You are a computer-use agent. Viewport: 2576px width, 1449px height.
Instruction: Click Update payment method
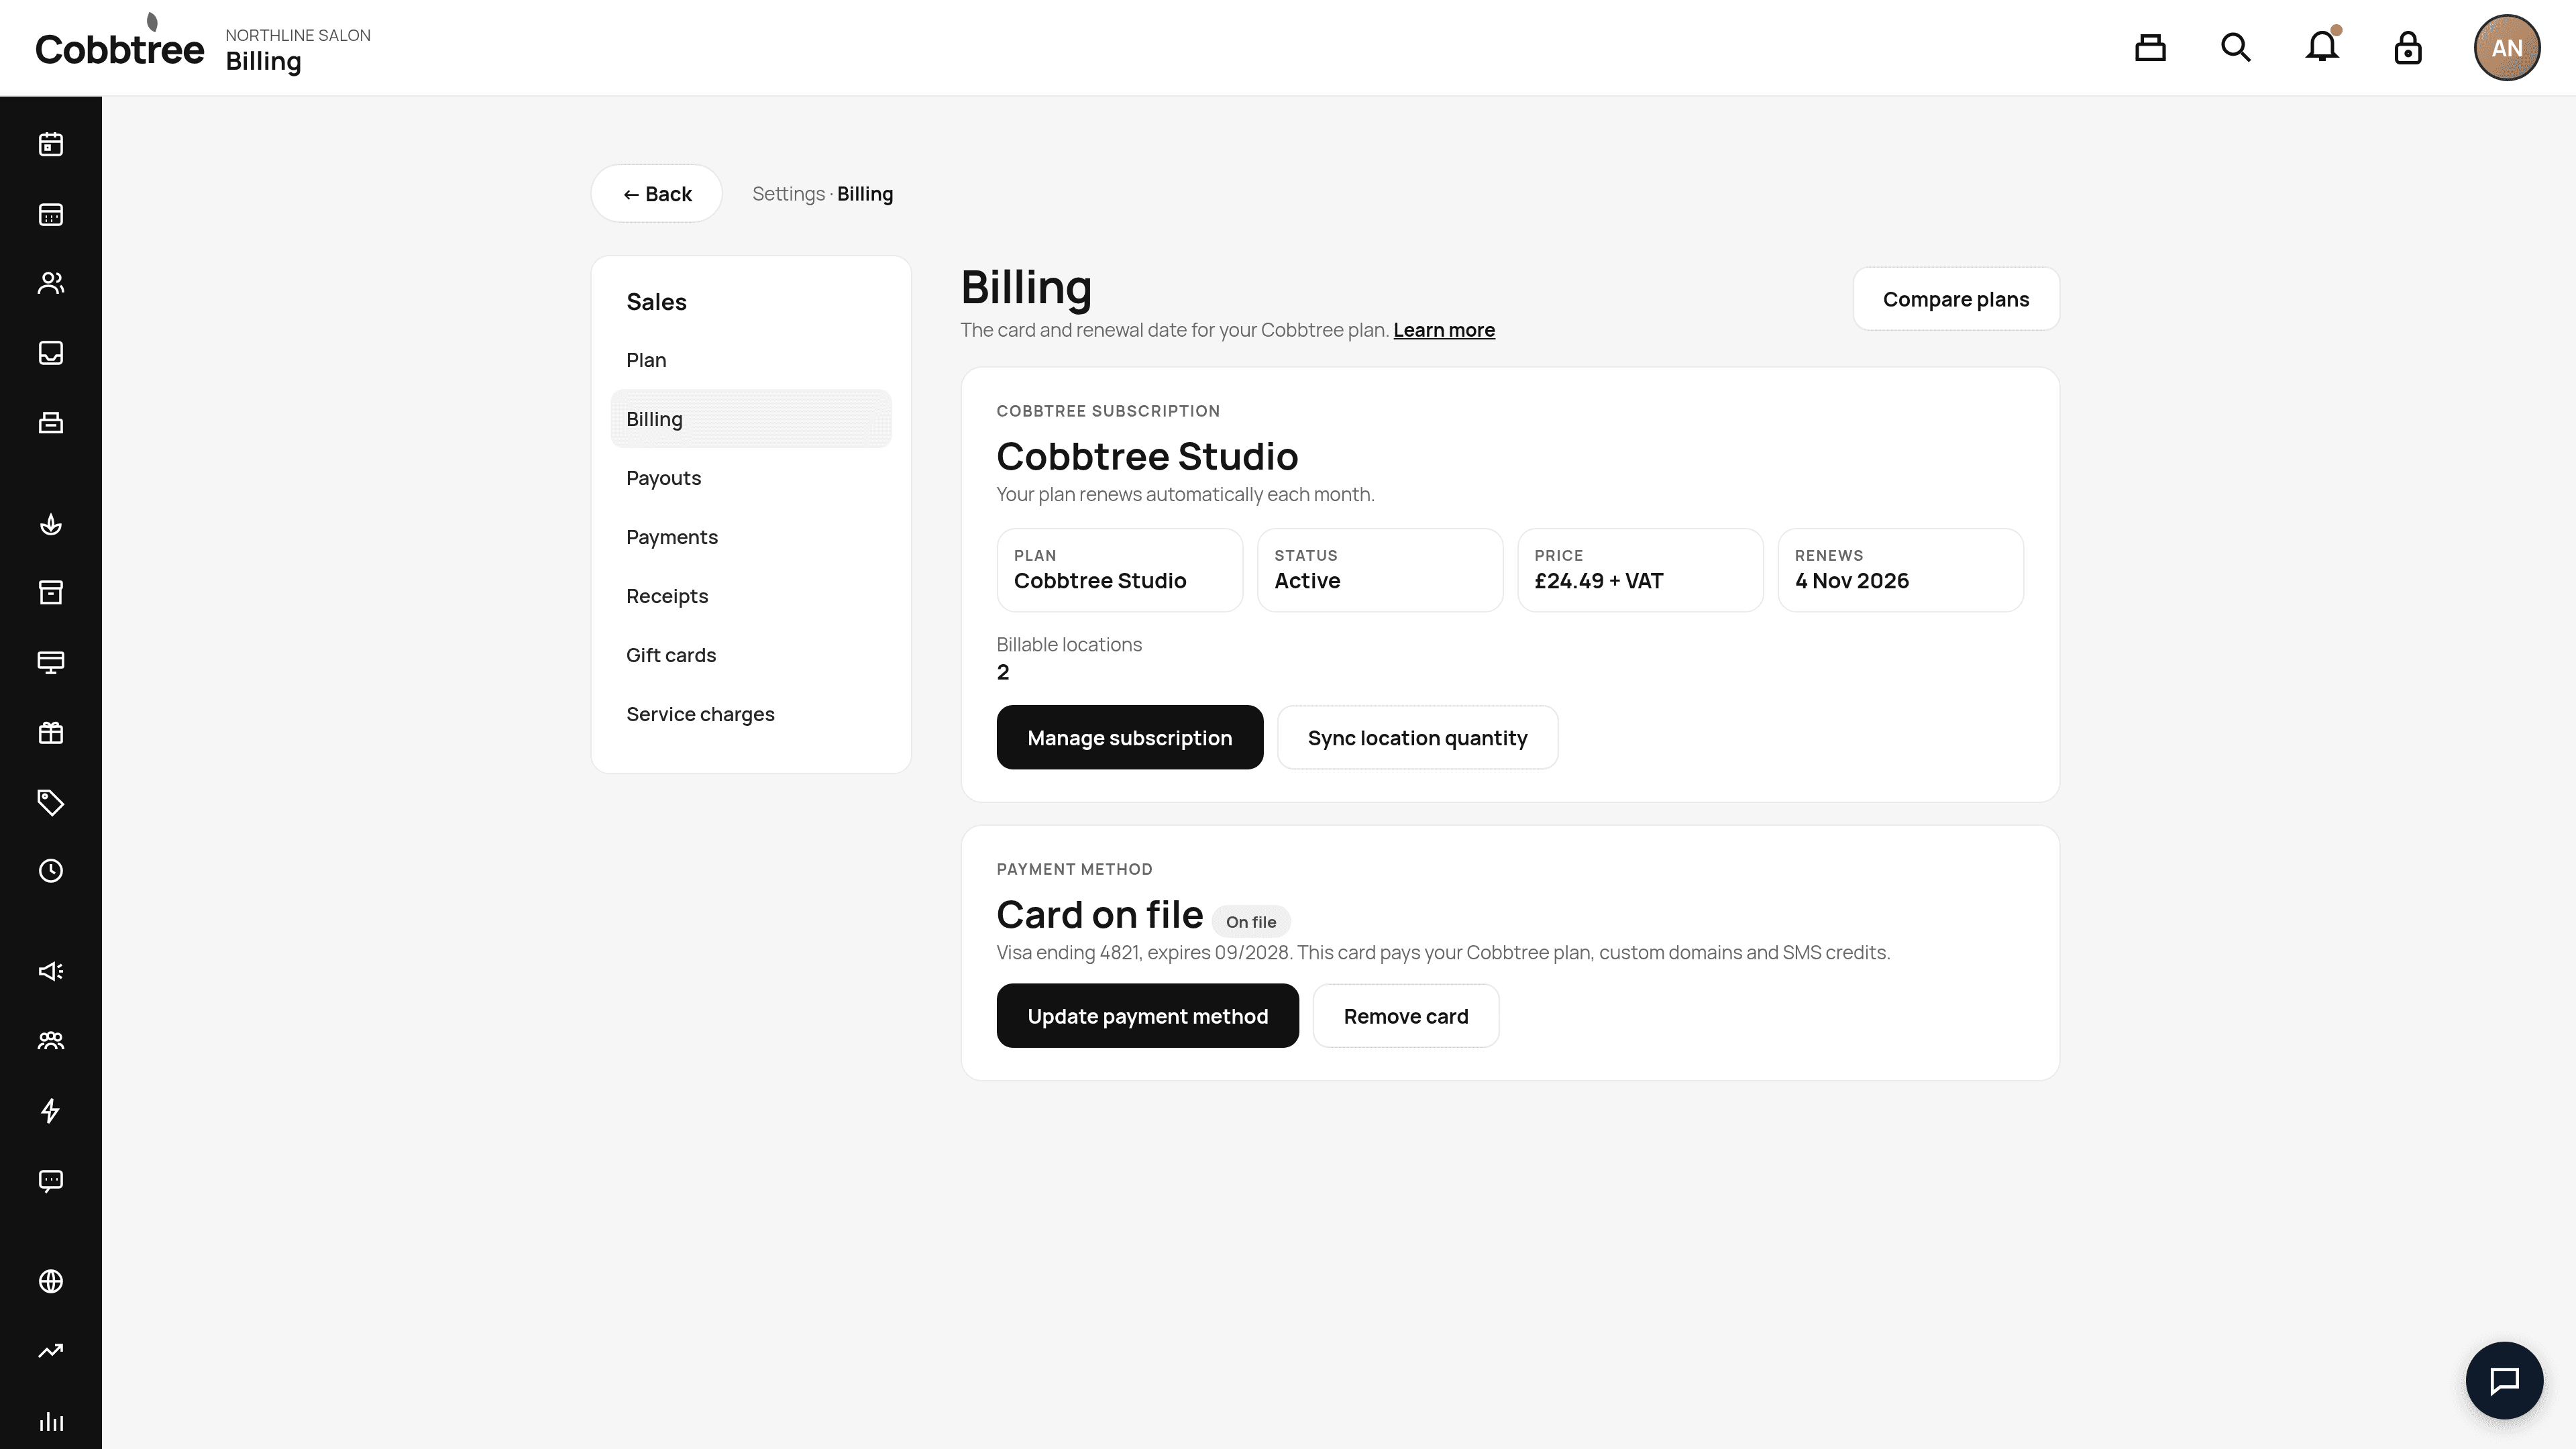[x=1148, y=1016]
